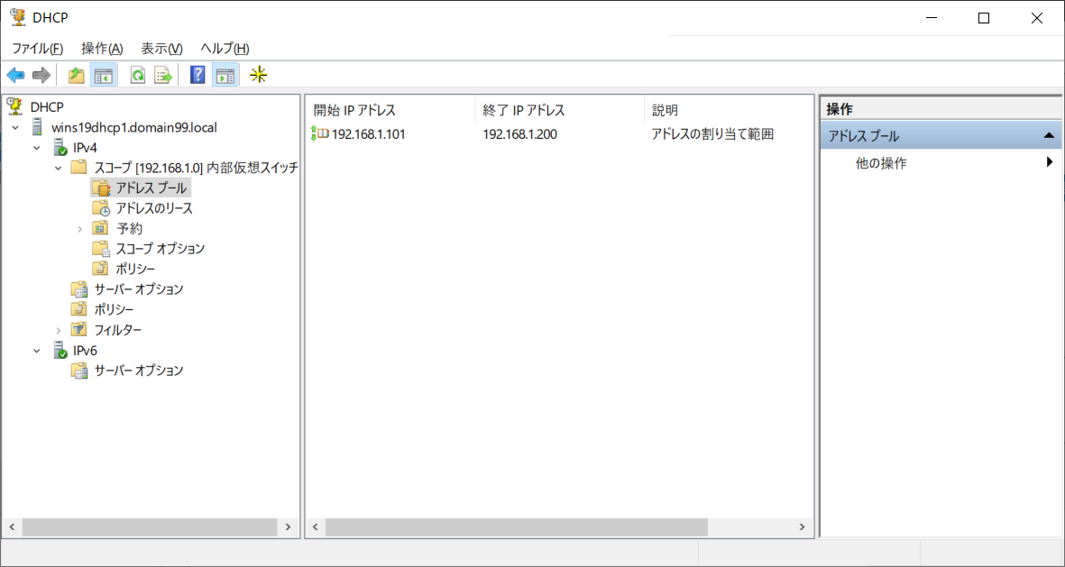1065x567 pixels.
Task: Collapse the IPv6 tree node
Action: click(37, 351)
